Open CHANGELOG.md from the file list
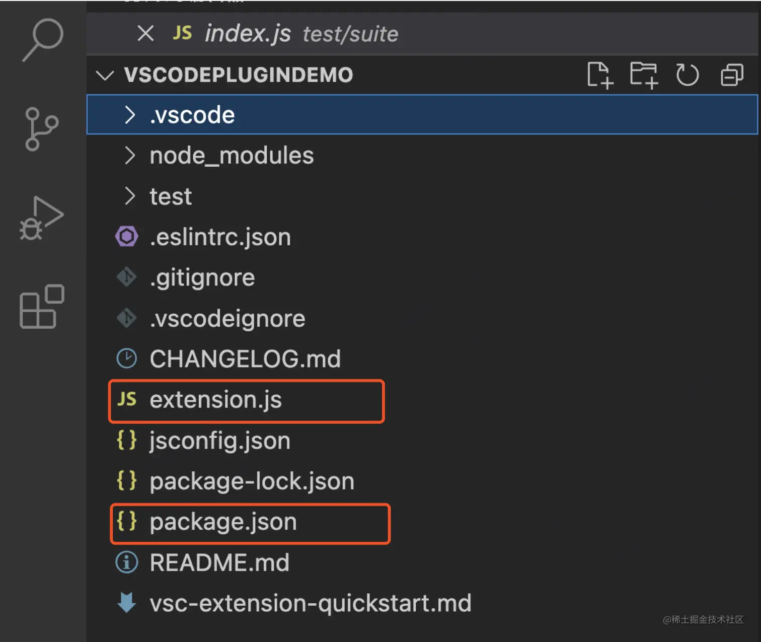Screen dimensions: 761x642 pos(245,359)
